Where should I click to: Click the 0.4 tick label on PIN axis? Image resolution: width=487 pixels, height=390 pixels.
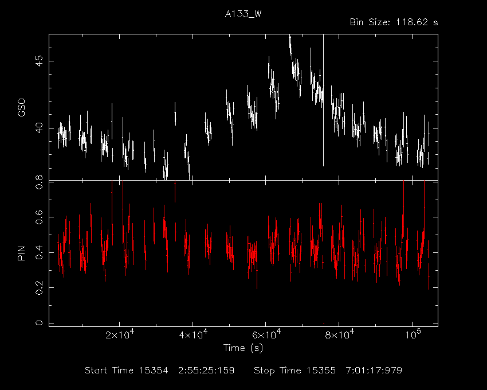click(39, 252)
